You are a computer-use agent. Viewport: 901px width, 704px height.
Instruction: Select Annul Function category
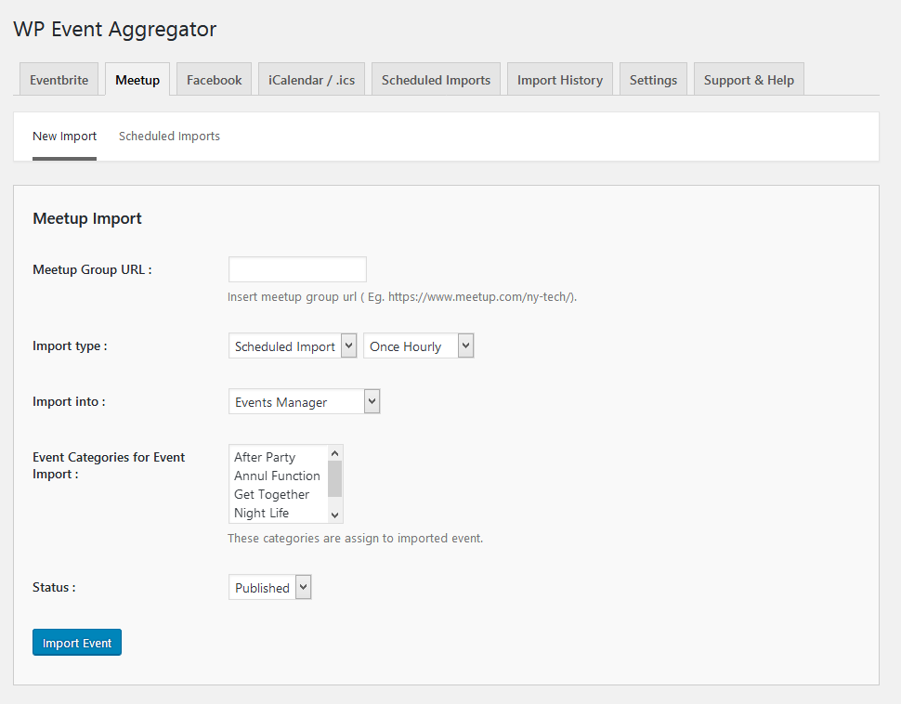click(277, 476)
